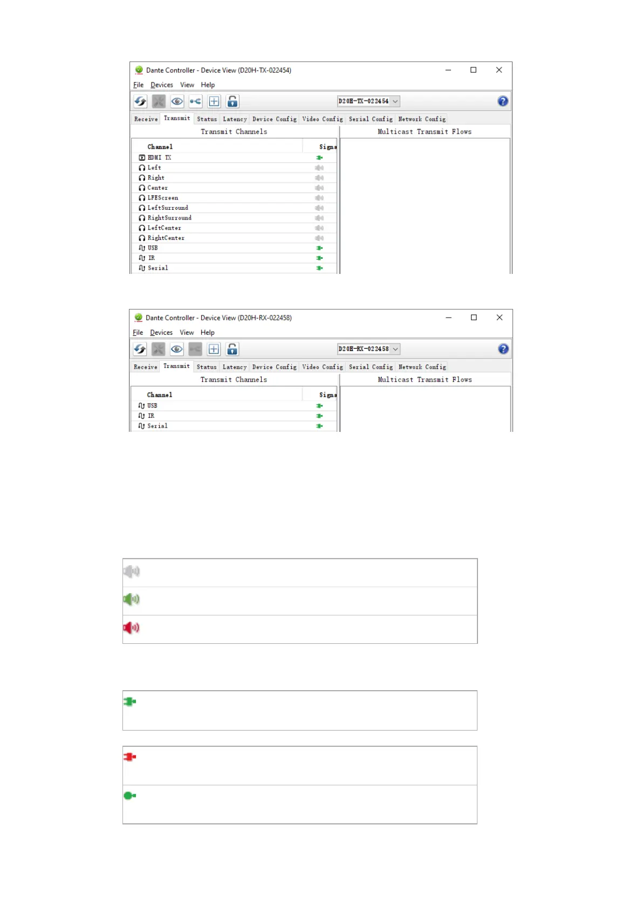Click the refresh icon in the D20H-TX window toolbar
The width and height of the screenshot is (642, 908).
click(x=140, y=101)
